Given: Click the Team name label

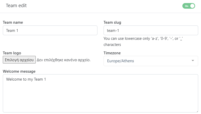Looking at the screenshot, I should [x=13, y=22].
